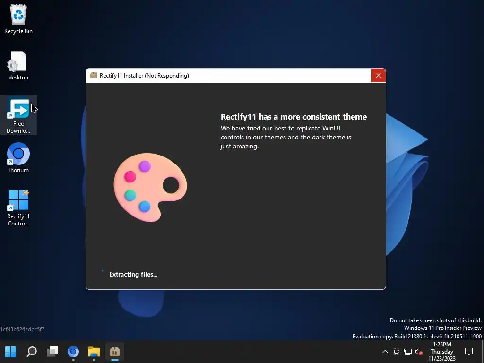Open the clock showing 1:25PM Thursday
Image resolution: width=484 pixels, height=363 pixels.
(x=442, y=352)
